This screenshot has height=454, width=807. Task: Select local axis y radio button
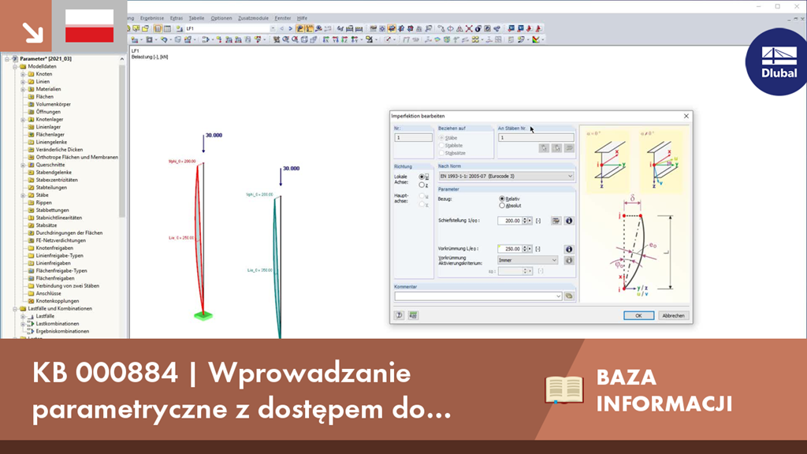tap(422, 177)
